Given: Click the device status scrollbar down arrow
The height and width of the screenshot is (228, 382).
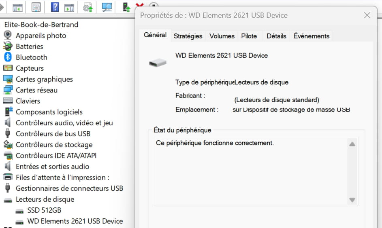Looking at the screenshot, I should (352, 200).
